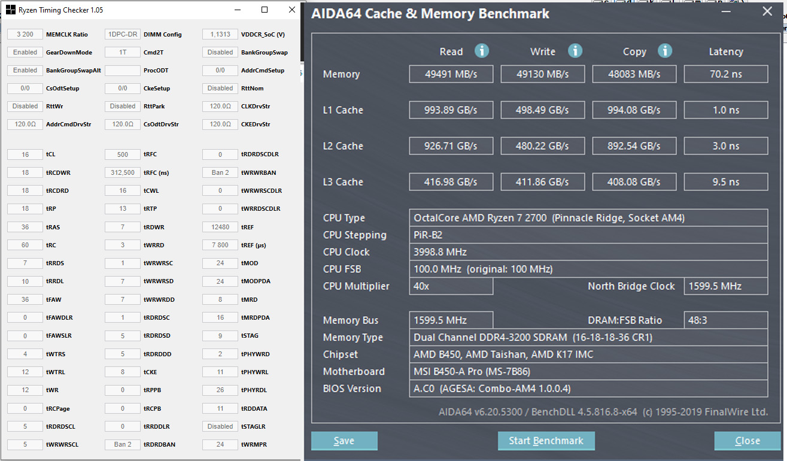The image size is (787, 461).
Task: Select the Cmd2T value field
Action: coord(123,52)
